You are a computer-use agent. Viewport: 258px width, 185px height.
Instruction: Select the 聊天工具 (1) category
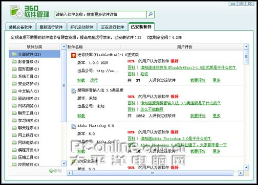click(35, 113)
